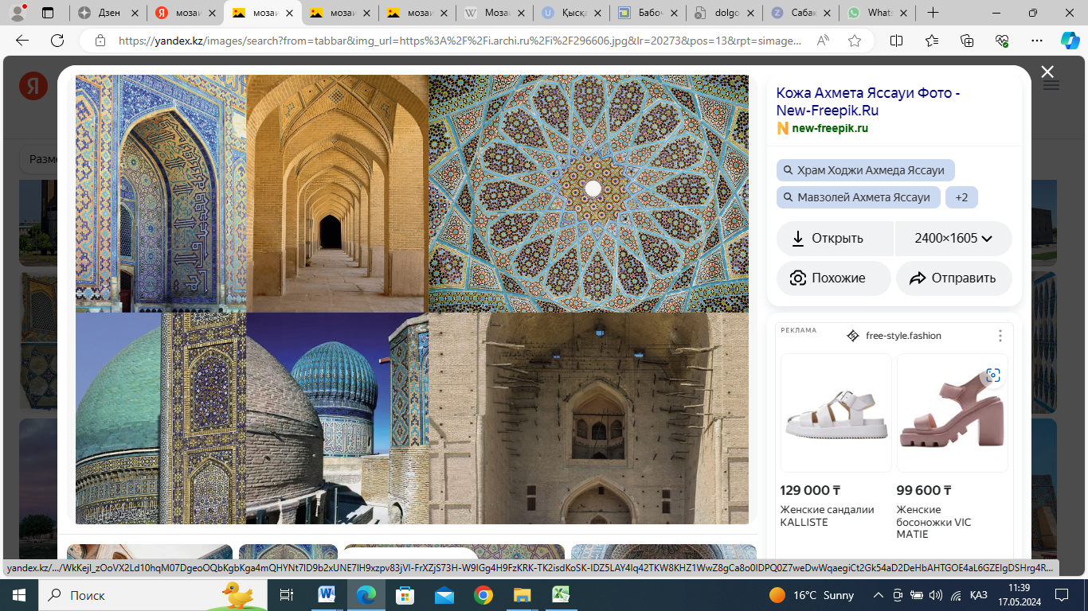Open the Mail app from taskbar
This screenshot has height=611, width=1088.
point(444,595)
